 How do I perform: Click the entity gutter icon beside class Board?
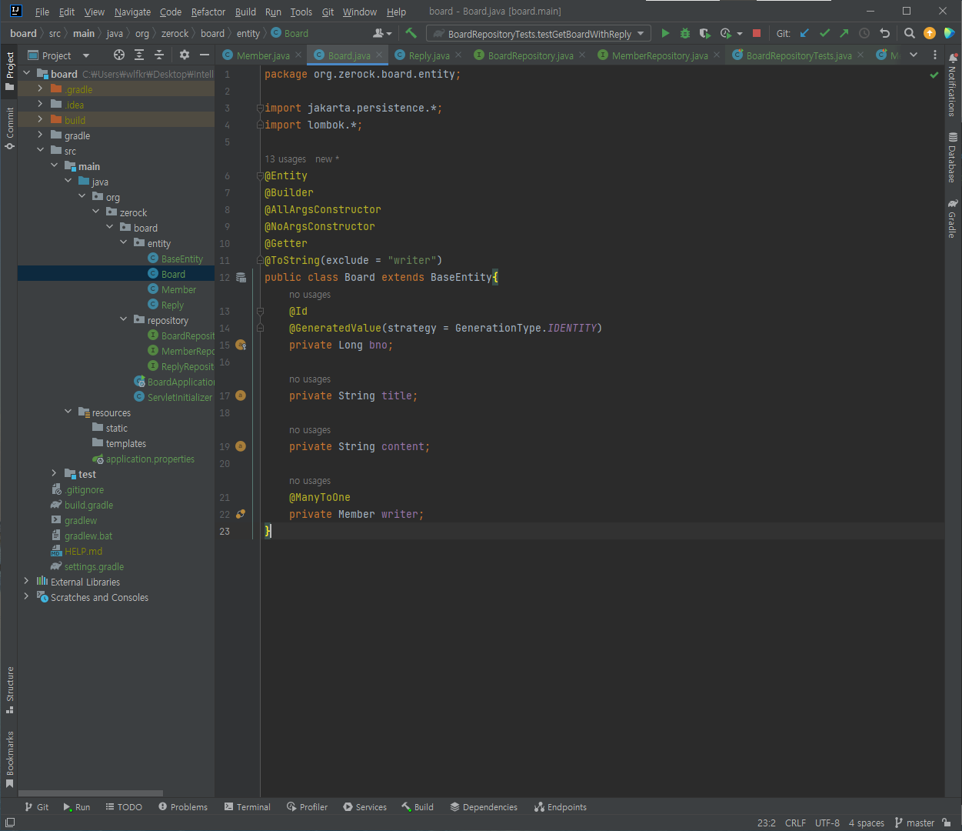(241, 277)
